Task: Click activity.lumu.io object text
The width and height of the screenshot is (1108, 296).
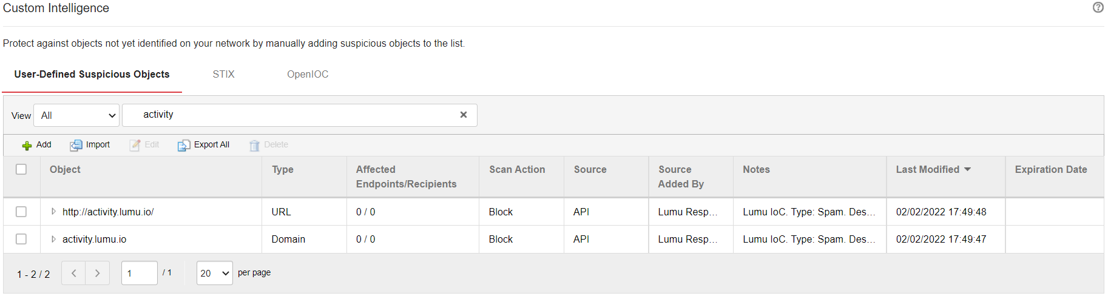Action: (94, 239)
